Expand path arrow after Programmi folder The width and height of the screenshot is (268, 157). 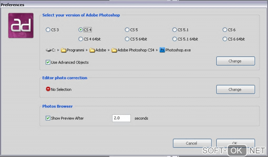tap(87, 50)
